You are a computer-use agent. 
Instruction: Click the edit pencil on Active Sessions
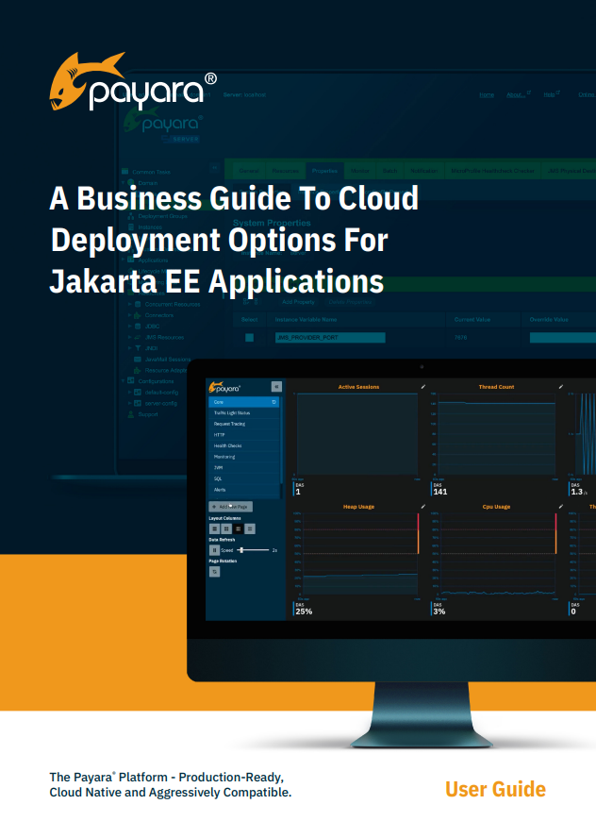423,387
